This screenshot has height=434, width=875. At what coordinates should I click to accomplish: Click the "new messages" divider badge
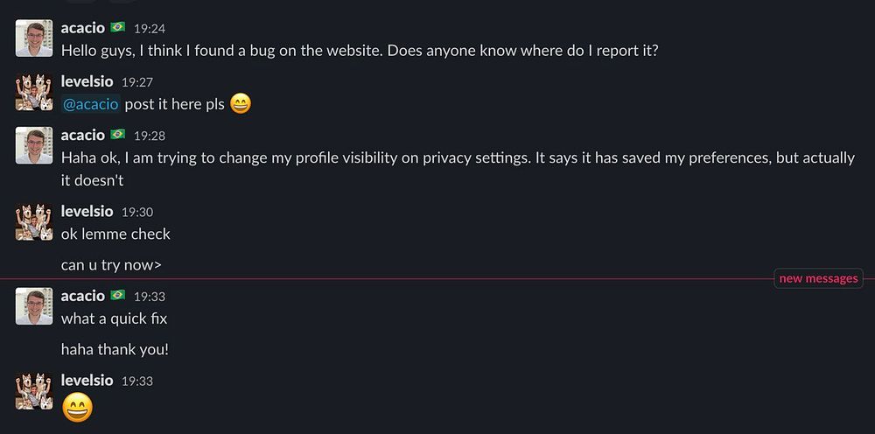pos(818,279)
